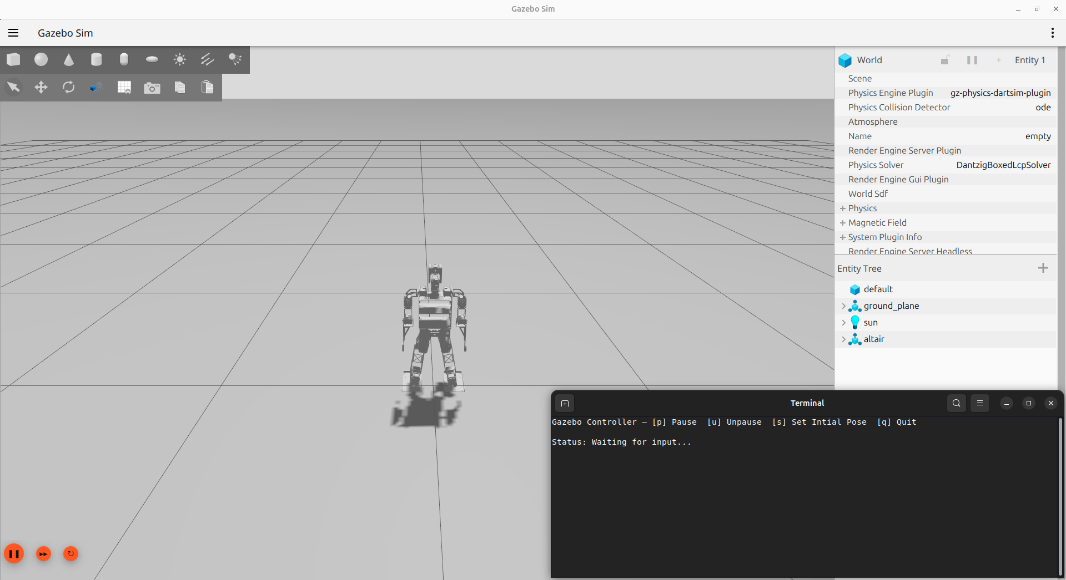This screenshot has width=1066, height=580.
Task: Open the hamburger menu
Action: pos(13,33)
